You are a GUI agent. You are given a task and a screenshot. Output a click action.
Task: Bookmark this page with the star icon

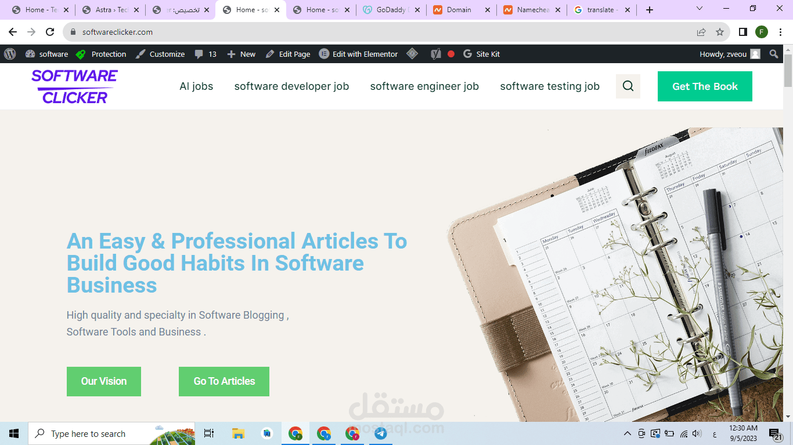coord(720,32)
